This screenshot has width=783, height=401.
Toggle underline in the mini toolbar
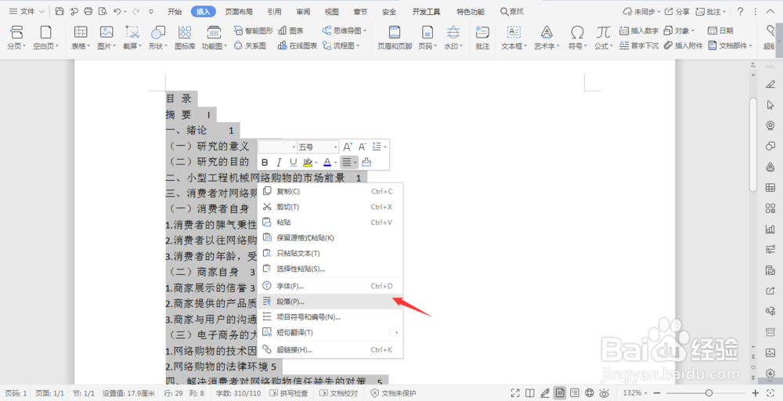click(x=293, y=162)
